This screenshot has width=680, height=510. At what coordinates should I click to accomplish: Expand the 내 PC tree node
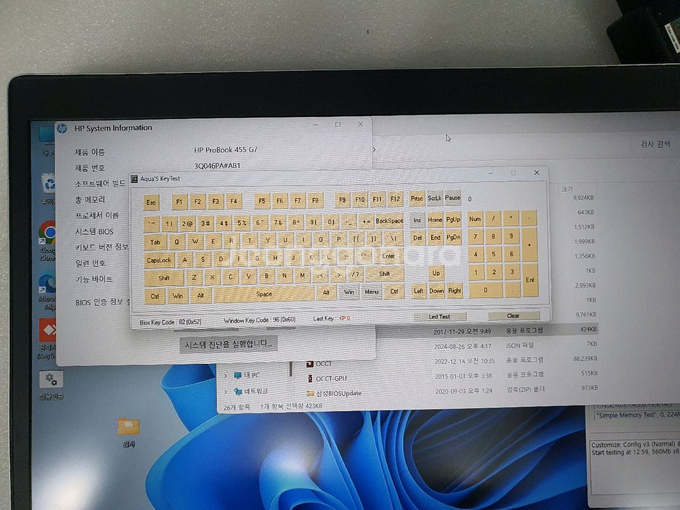coord(226,375)
